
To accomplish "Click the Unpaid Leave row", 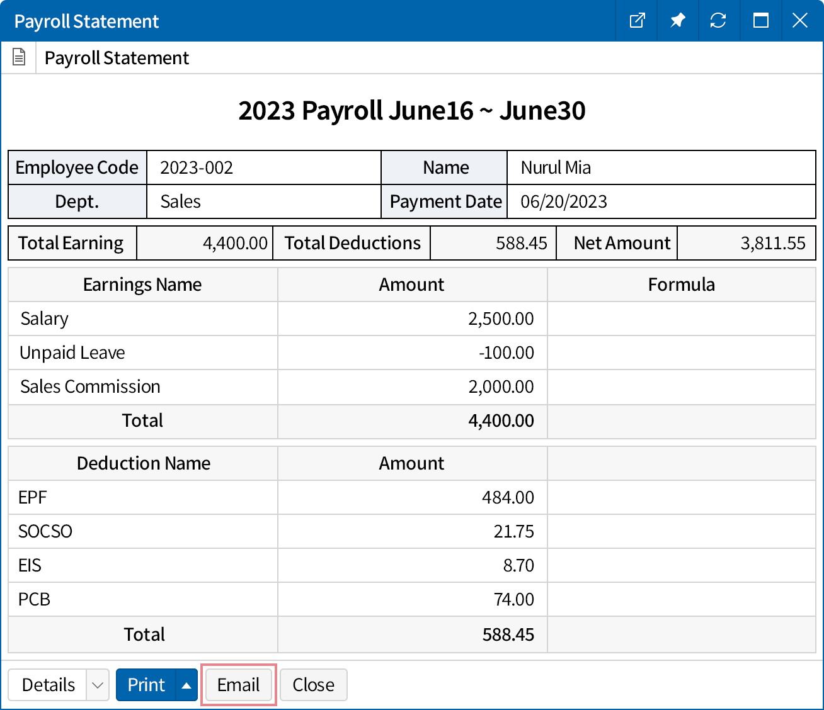I will tap(72, 352).
